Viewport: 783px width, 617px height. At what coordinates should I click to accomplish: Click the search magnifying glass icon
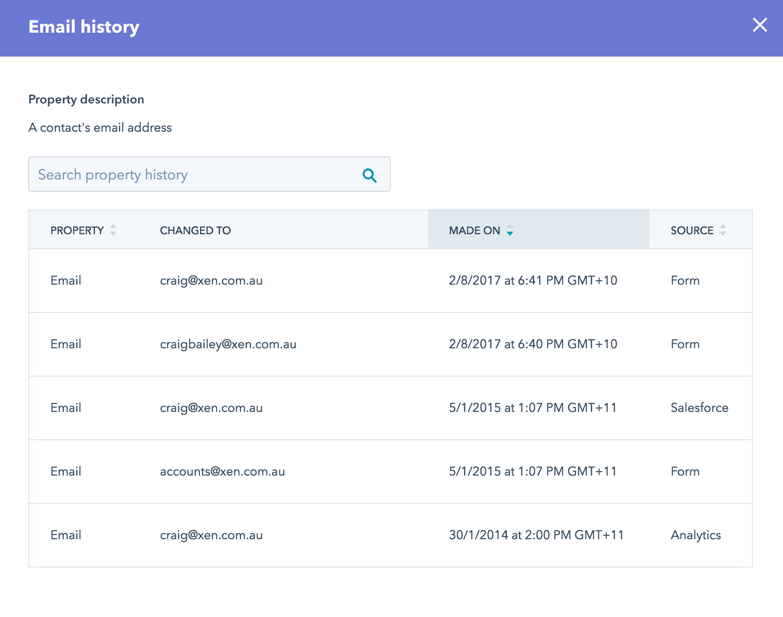point(369,174)
